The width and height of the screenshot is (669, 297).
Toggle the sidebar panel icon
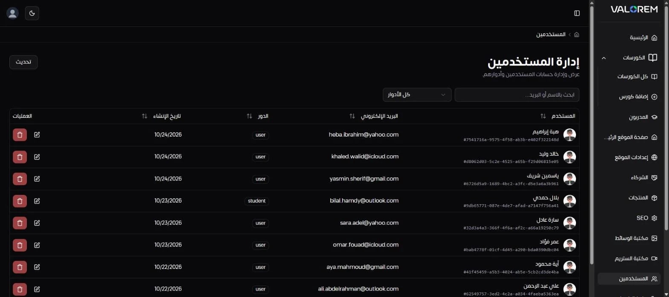coord(577,13)
